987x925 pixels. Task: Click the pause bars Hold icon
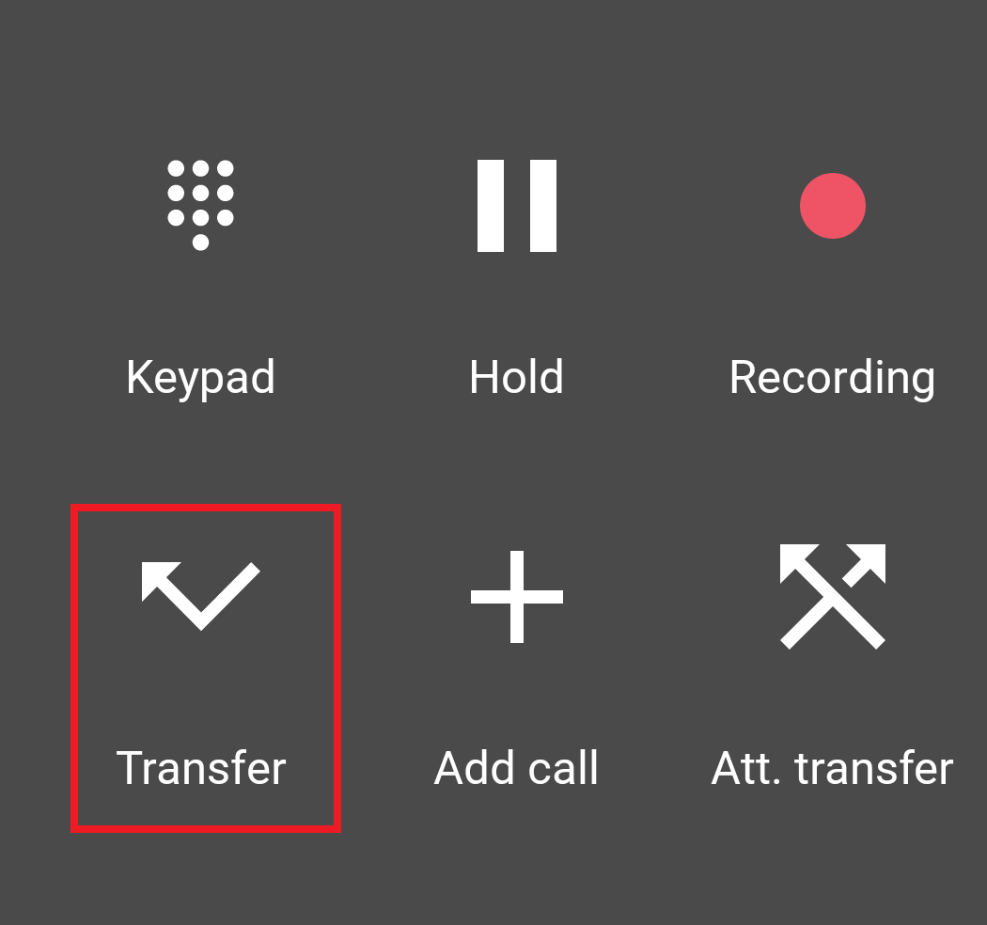(517, 206)
